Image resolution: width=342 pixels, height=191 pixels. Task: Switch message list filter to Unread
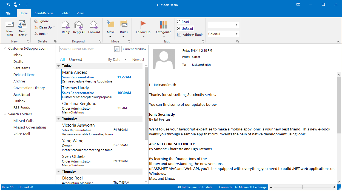coord(75,59)
